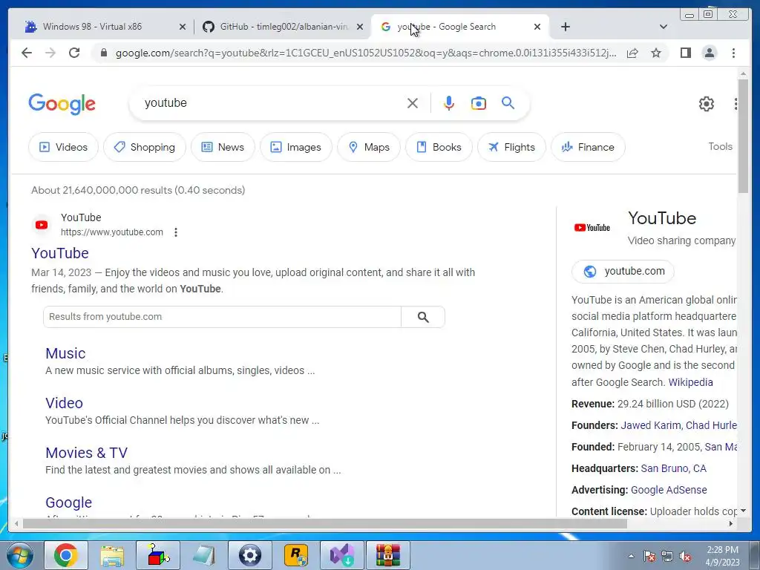
Task: Click the padlock site info icon
Action: (103, 53)
